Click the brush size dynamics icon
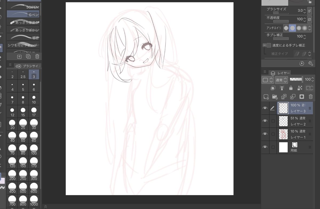320x209 pixels. pyautogui.click(x=309, y=11)
